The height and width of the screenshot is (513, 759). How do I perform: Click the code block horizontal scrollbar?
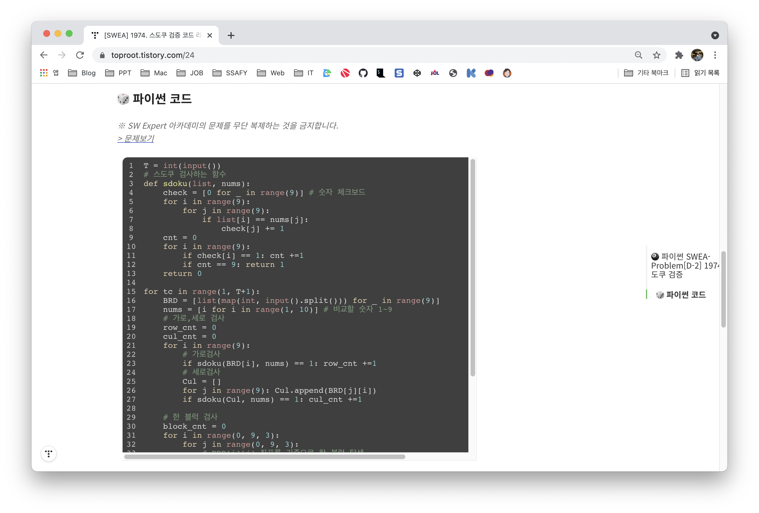pyautogui.click(x=265, y=457)
